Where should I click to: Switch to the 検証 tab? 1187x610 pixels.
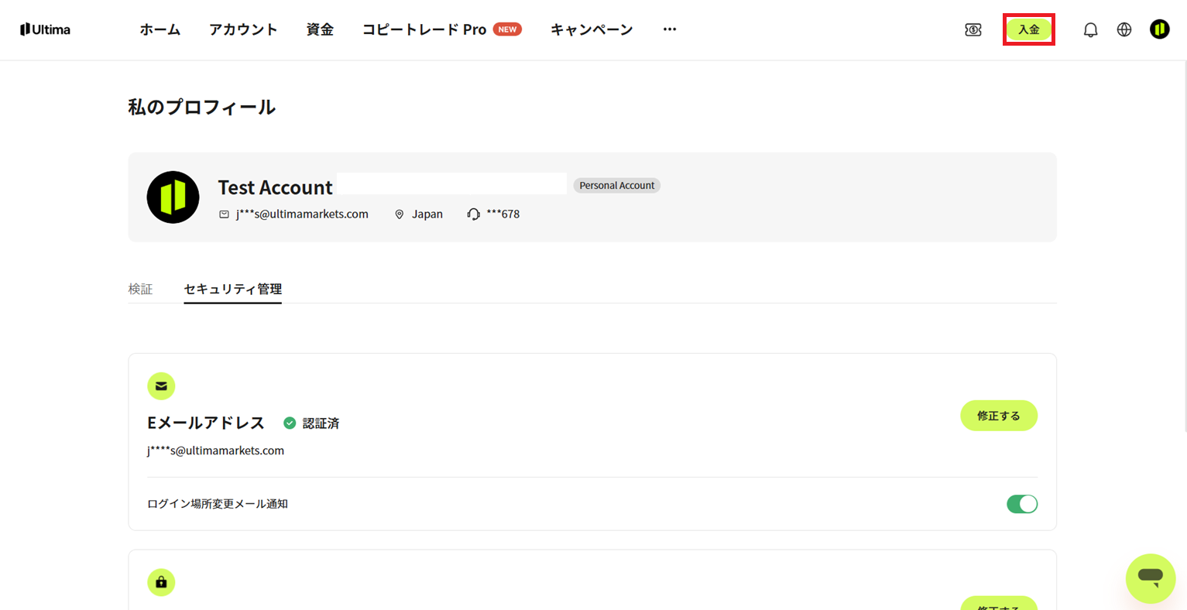(x=140, y=289)
